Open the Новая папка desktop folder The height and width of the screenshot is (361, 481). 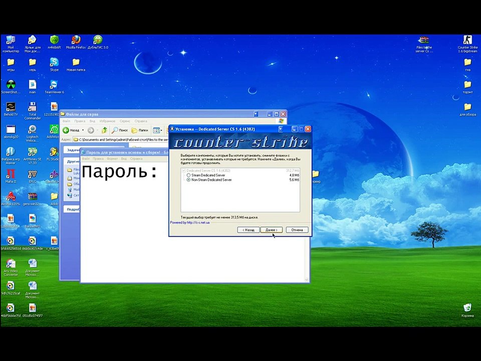[x=76, y=65]
